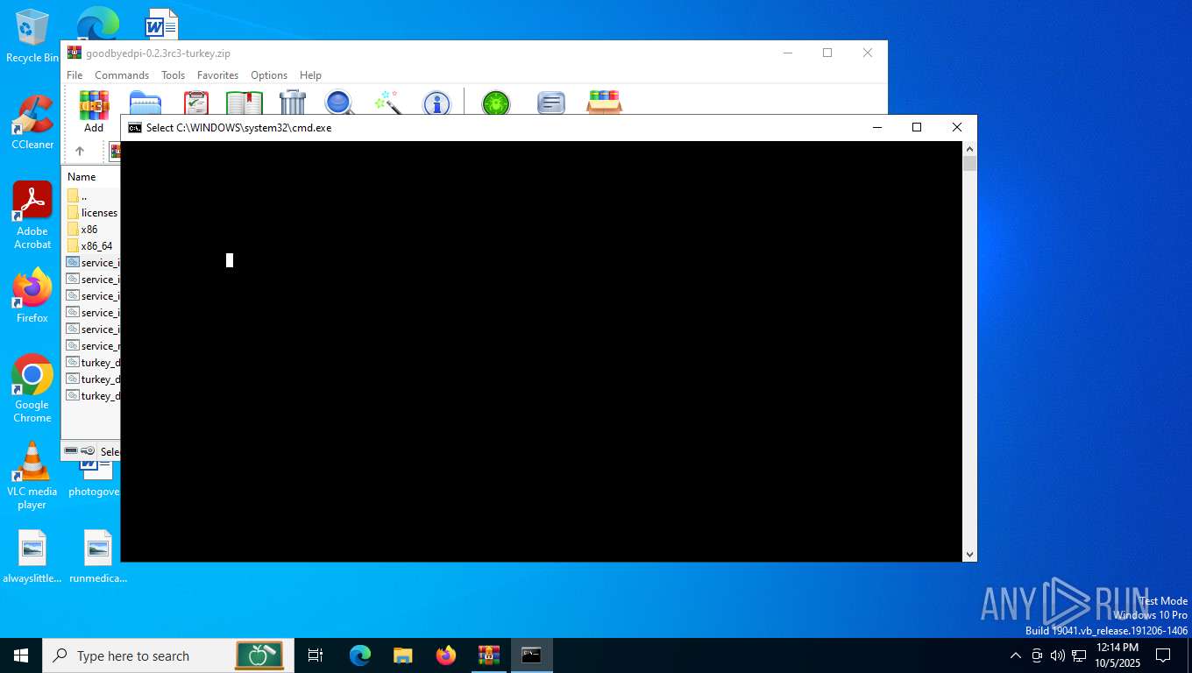Launch Microsoft Edge from the taskbar
Viewport: 1192px width, 673px height.
coord(360,655)
